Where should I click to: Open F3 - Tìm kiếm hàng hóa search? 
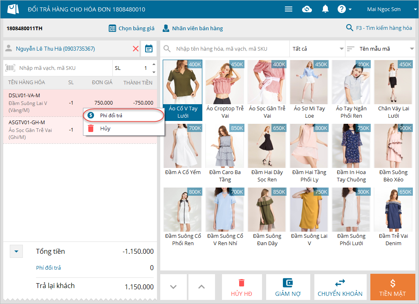[379, 28]
